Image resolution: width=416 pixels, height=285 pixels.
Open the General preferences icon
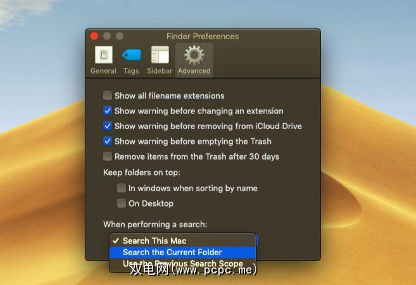(104, 55)
